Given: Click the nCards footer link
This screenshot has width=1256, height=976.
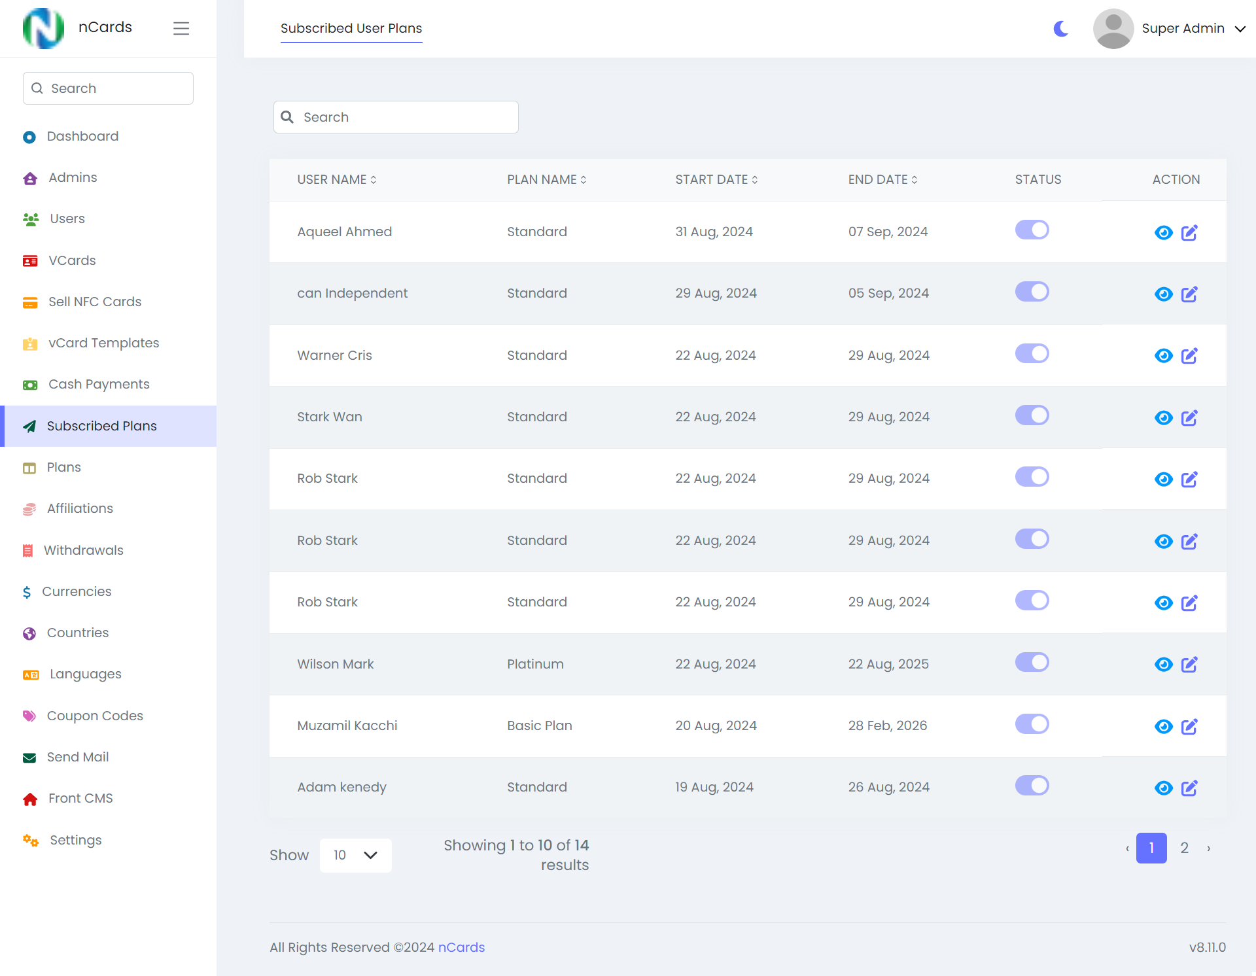Looking at the screenshot, I should [x=462, y=947].
